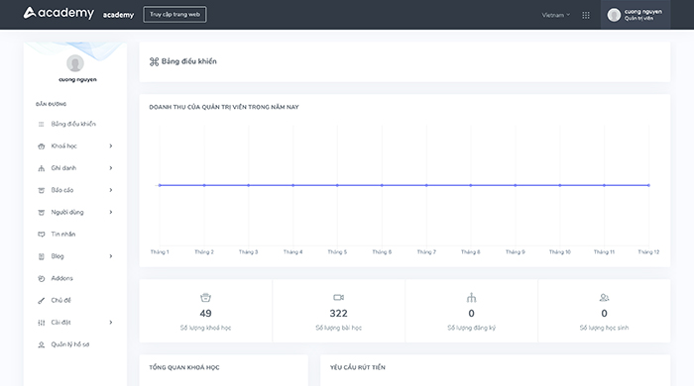The height and width of the screenshot is (386, 694).
Task: Click the Academy logo in header
Action: point(58,13)
